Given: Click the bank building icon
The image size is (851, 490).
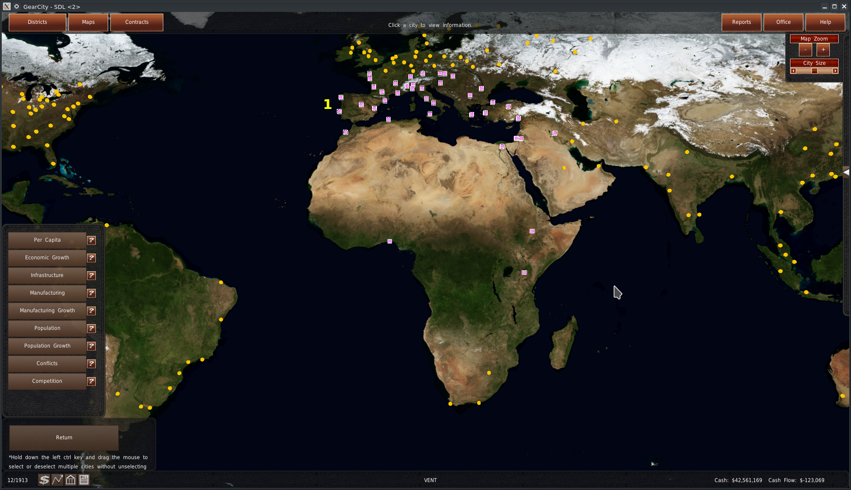Looking at the screenshot, I should click(71, 480).
